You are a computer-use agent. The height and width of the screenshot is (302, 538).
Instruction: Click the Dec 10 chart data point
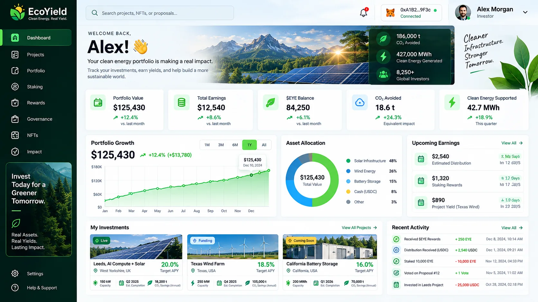[x=251, y=175]
